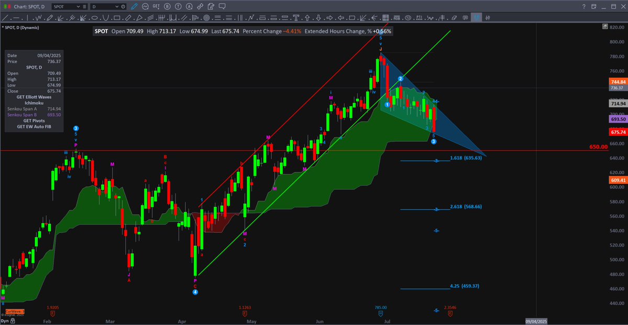628x325 pixels.
Task: Toggle the highlighted magnet snap mode
Action: point(477,18)
